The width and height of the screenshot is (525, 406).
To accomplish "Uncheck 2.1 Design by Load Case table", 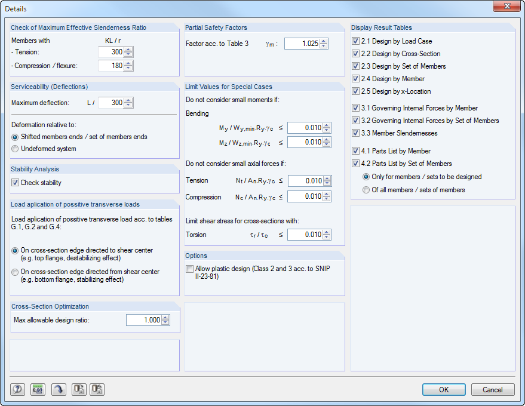I will pos(355,41).
